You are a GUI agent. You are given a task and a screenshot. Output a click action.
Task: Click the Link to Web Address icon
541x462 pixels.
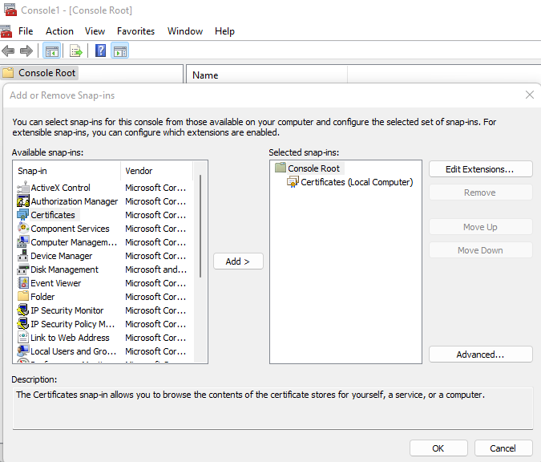(x=22, y=338)
